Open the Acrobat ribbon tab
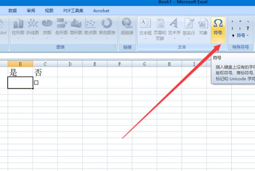The image size is (255, 171). click(x=101, y=11)
